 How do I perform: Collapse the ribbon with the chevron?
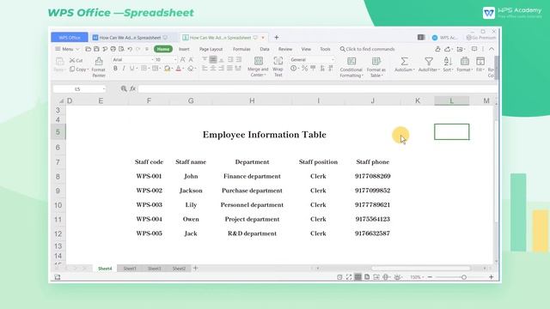pos(492,49)
